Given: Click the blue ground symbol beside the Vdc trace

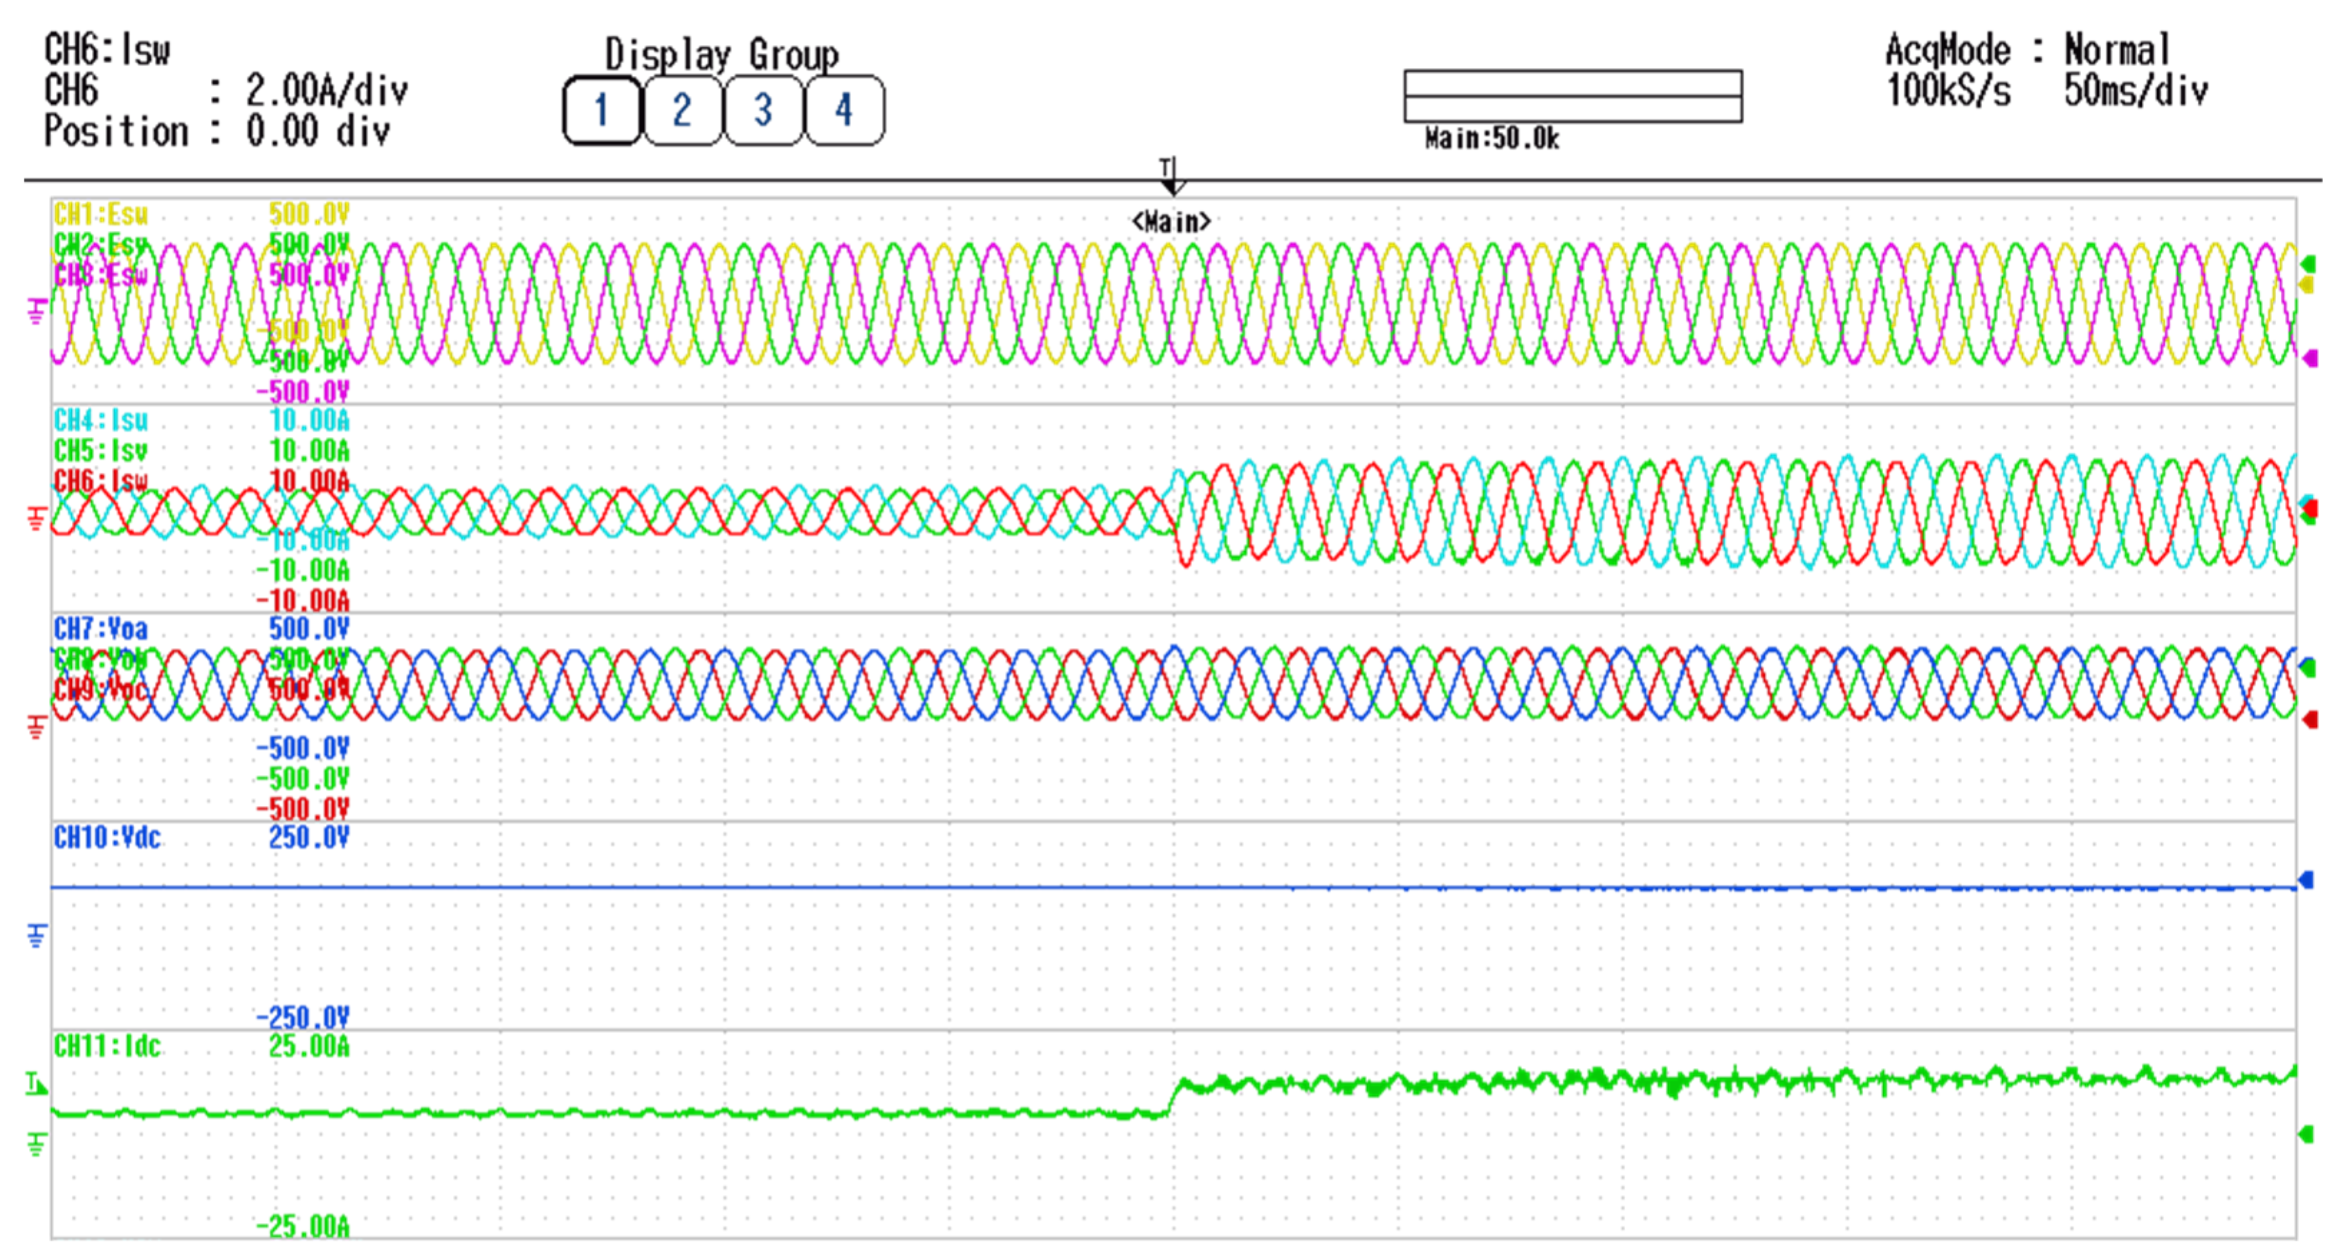Looking at the screenshot, I should [36, 935].
